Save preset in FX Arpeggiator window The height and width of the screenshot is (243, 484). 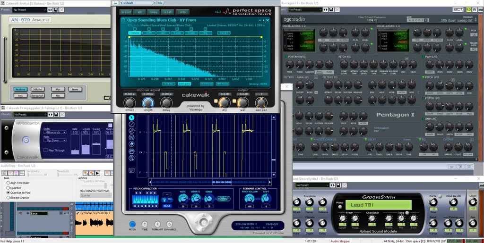point(56,114)
